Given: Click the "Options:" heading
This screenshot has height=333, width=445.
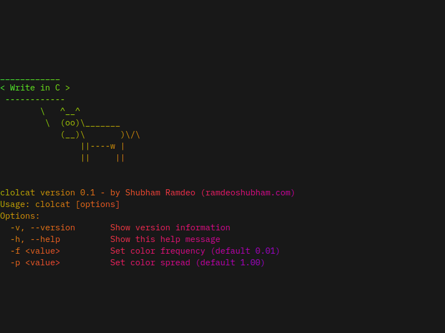Looking at the screenshot, I should pos(20,216).
